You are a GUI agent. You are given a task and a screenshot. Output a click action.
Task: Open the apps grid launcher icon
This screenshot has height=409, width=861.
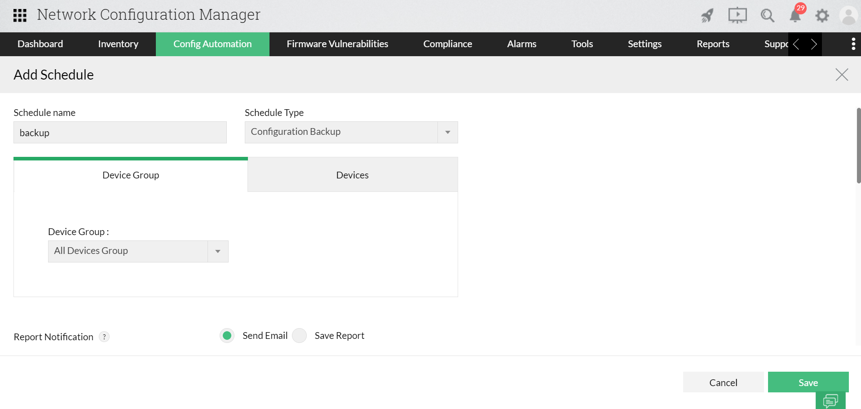[20, 15]
